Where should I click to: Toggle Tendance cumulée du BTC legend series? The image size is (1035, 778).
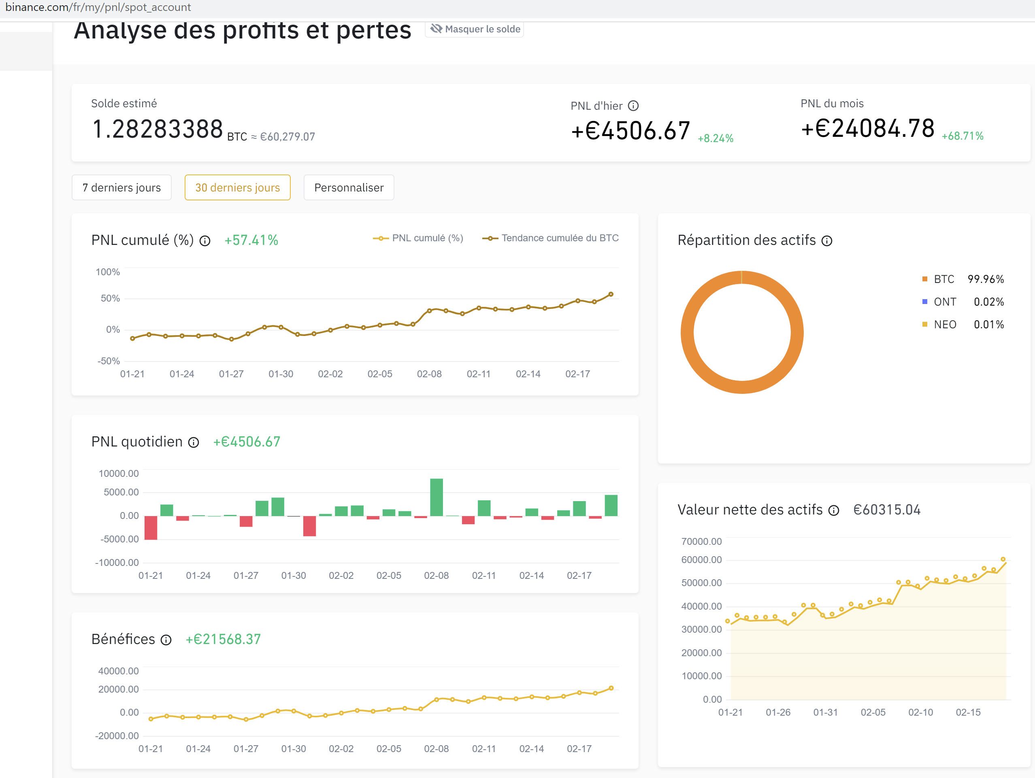tap(550, 238)
